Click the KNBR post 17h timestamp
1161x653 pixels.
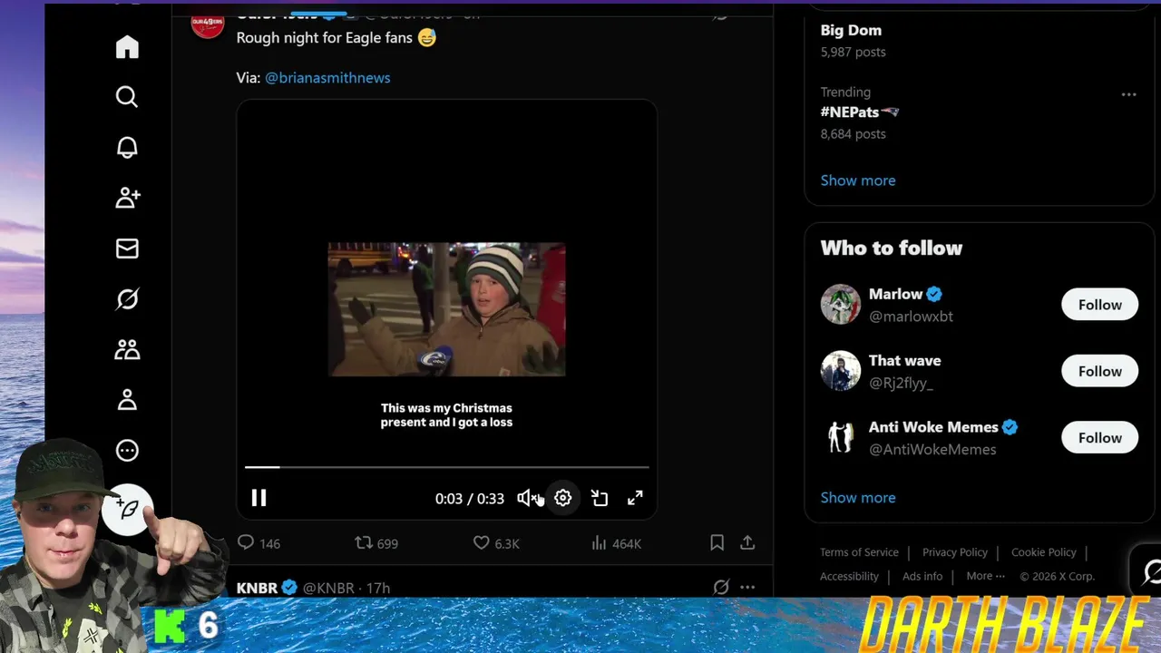click(x=378, y=588)
